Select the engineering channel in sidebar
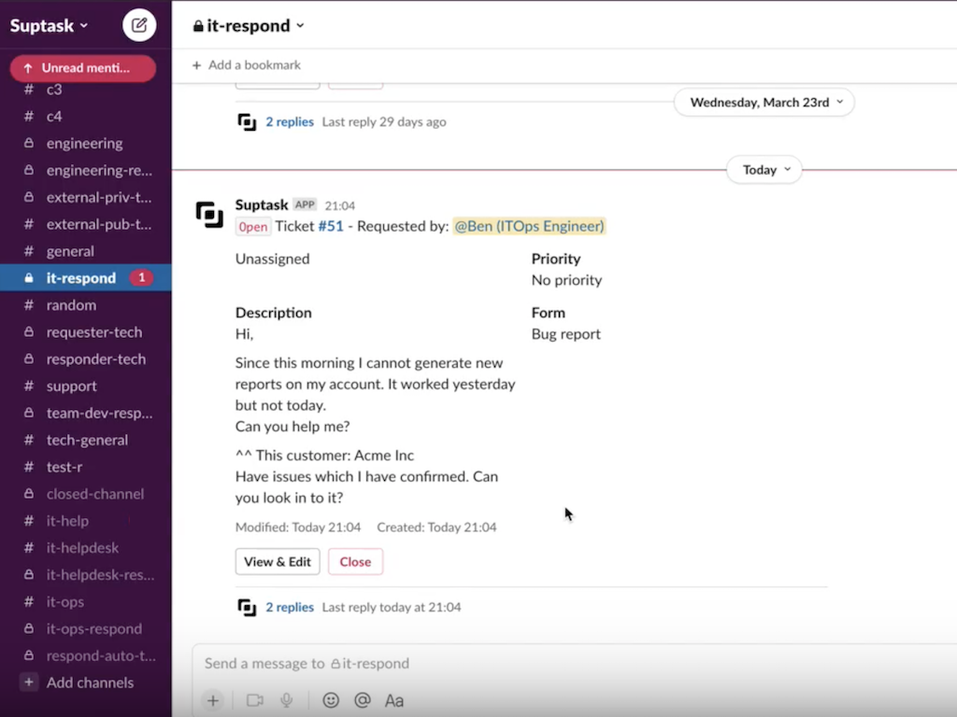The image size is (957, 717). 84,144
